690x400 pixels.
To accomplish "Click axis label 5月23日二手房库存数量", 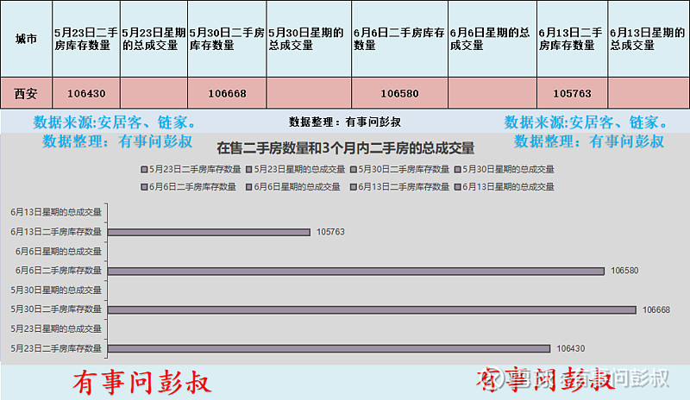I will [56, 348].
